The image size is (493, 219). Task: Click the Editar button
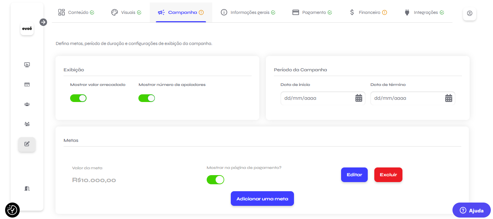coord(354,175)
